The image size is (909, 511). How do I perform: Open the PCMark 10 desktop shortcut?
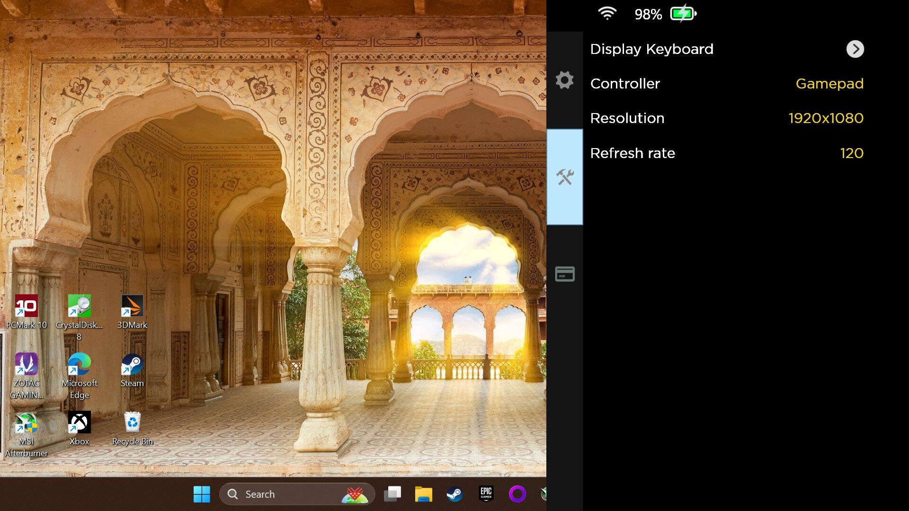click(x=27, y=312)
